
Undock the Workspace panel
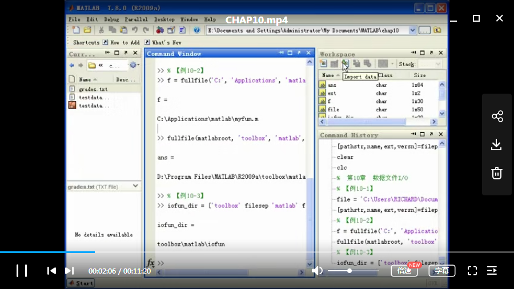pos(431,53)
